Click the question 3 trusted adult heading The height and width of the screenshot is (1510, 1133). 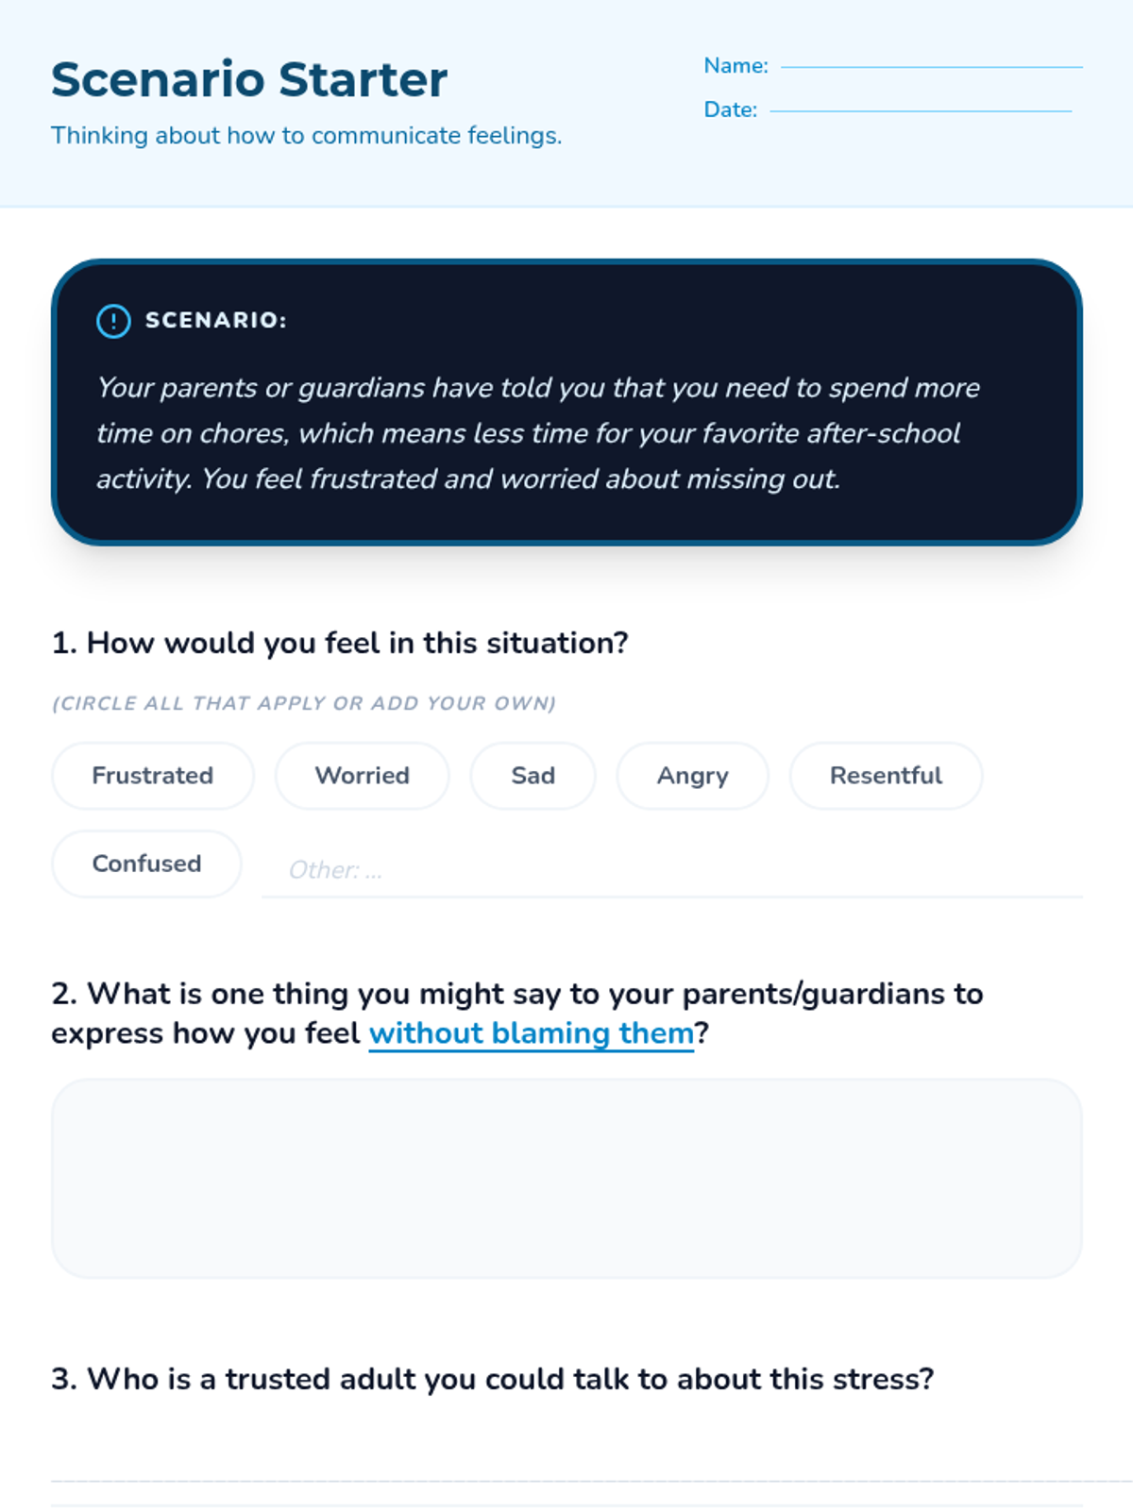pos(493,1379)
